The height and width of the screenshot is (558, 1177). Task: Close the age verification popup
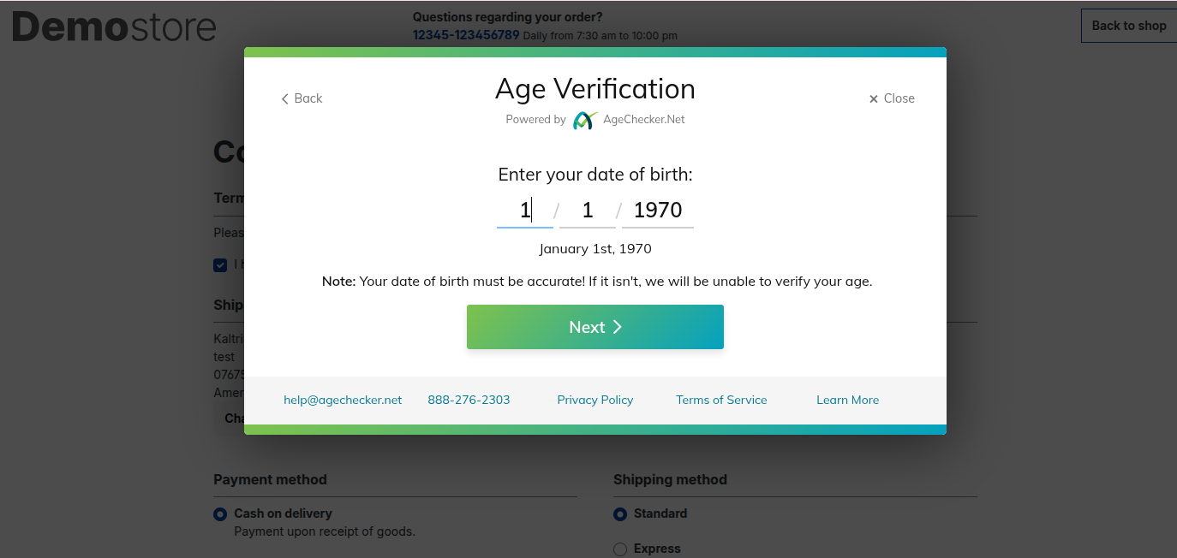[x=892, y=98]
